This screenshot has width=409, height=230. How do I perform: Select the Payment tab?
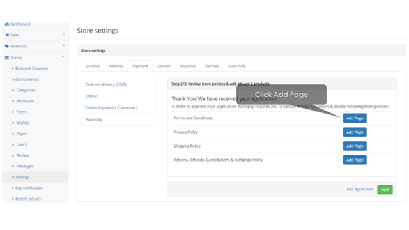pyautogui.click(x=140, y=66)
